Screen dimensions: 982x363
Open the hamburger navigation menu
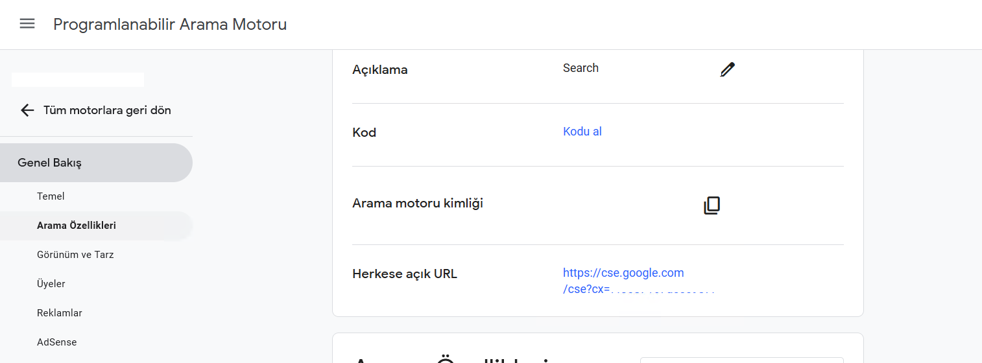tap(27, 24)
